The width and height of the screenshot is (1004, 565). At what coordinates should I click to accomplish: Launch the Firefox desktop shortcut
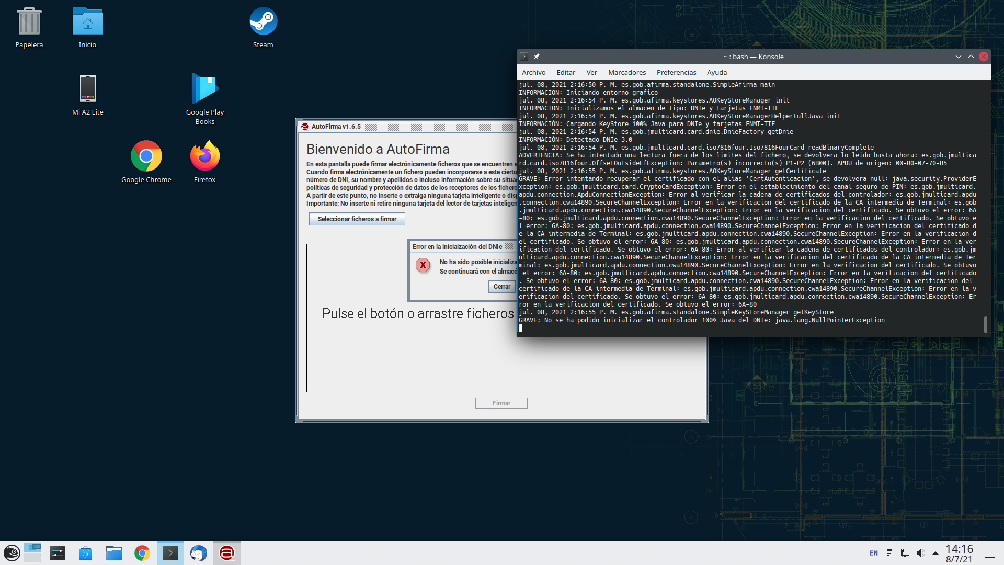[204, 156]
